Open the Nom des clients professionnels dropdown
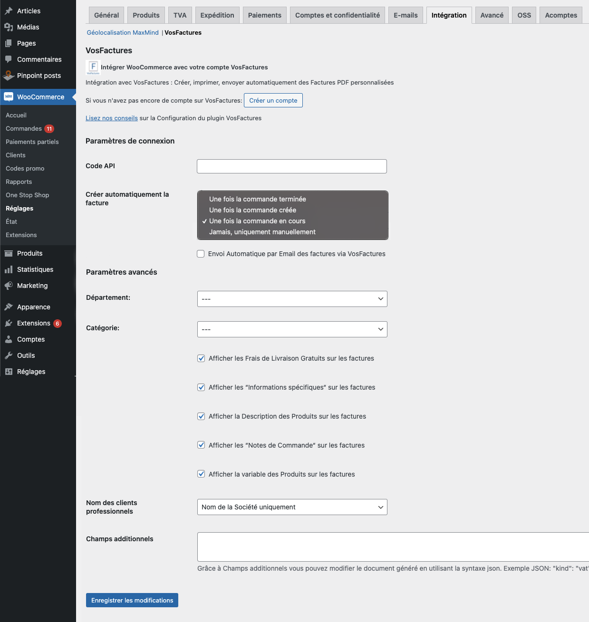 tap(292, 507)
